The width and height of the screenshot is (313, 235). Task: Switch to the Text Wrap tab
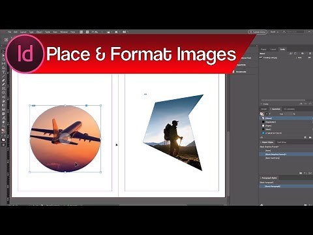click(282, 142)
